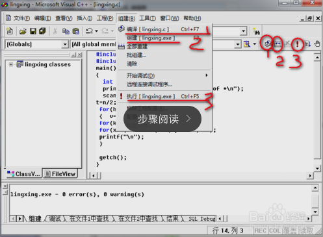Open the Redo history dropdown arrow

point(112,31)
